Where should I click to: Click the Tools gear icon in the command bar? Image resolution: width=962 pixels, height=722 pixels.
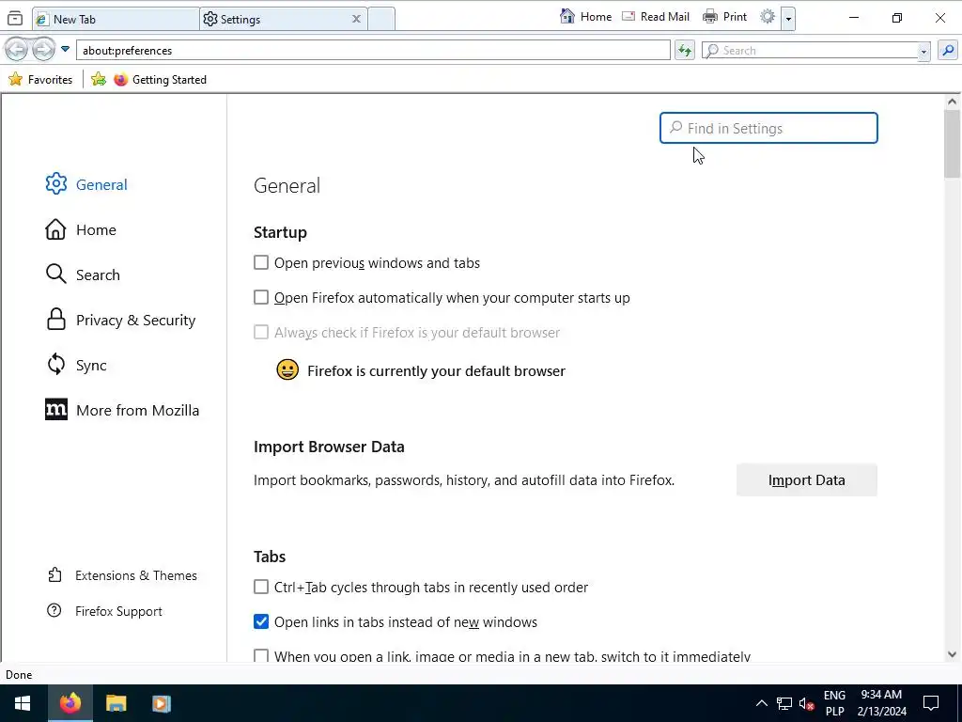768,17
